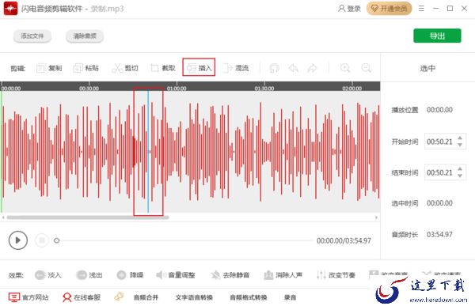Open the 录音 recording tool
The height and width of the screenshot is (306, 475).
tap(290, 297)
